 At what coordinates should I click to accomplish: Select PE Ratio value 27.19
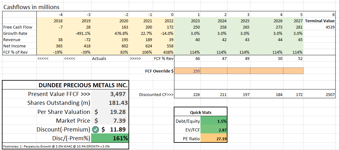pos(214,138)
